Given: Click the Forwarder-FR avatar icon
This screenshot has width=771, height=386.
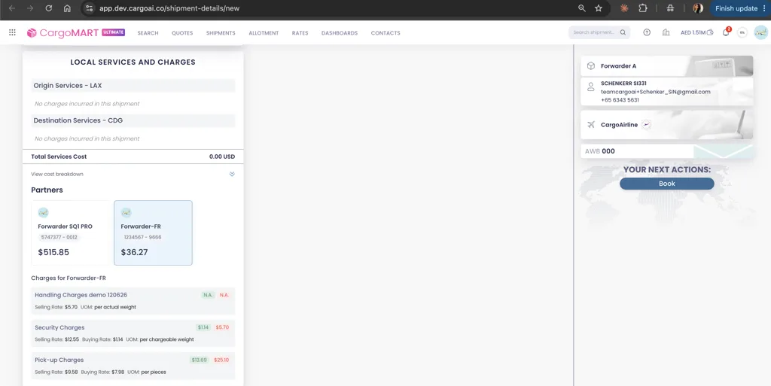Looking at the screenshot, I should point(126,213).
